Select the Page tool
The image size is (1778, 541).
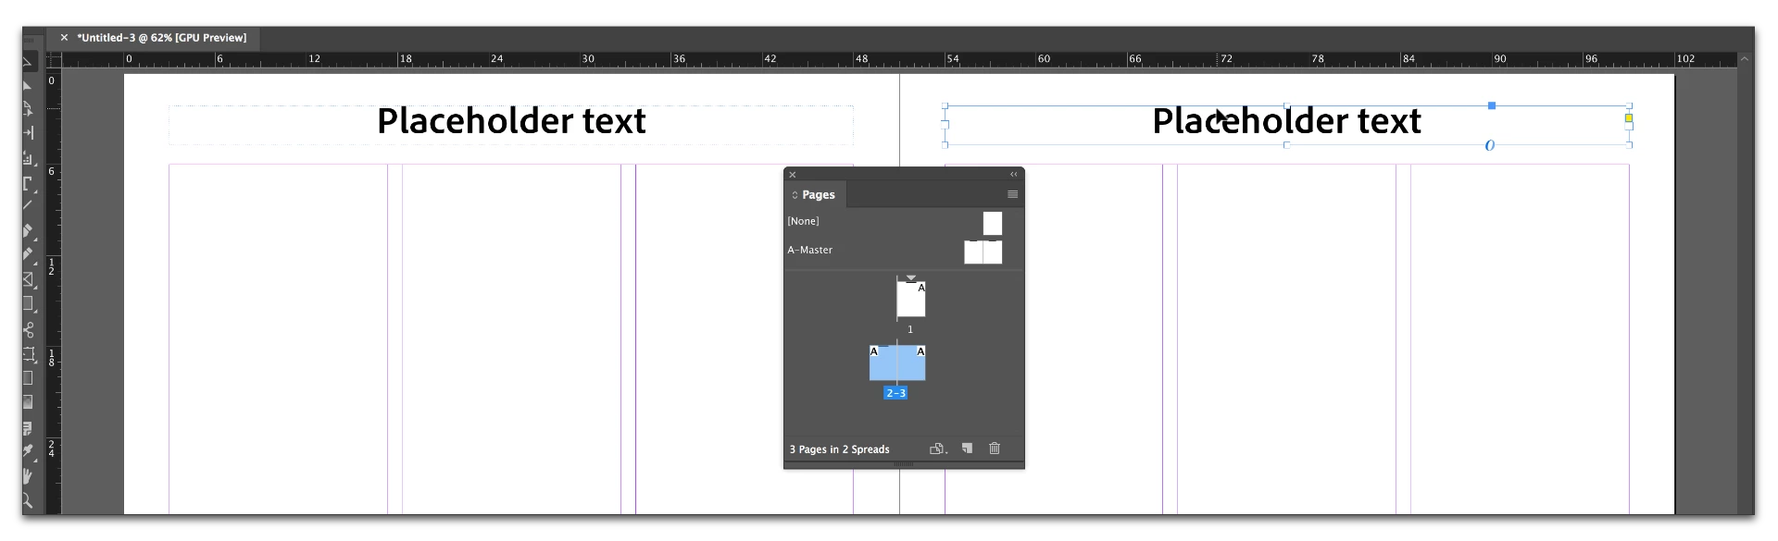[28, 109]
